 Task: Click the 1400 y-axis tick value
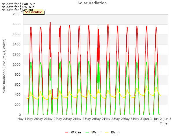click(17, 44)
